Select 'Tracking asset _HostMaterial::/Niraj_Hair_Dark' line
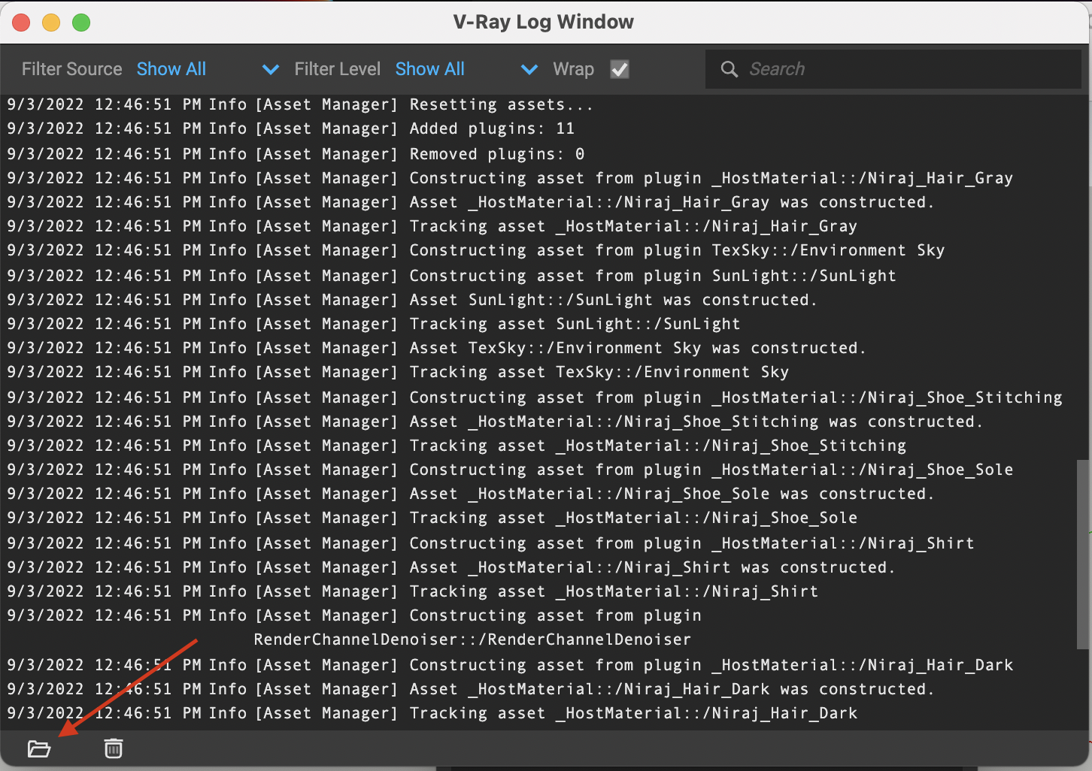This screenshot has width=1092, height=771. (432, 713)
